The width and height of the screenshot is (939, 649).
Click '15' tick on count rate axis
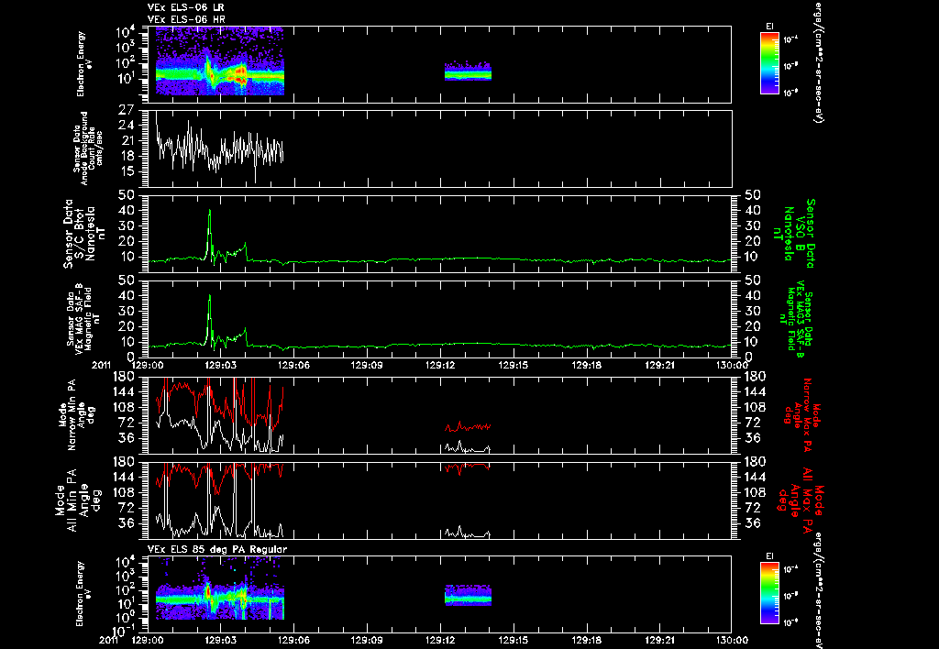click(x=127, y=171)
